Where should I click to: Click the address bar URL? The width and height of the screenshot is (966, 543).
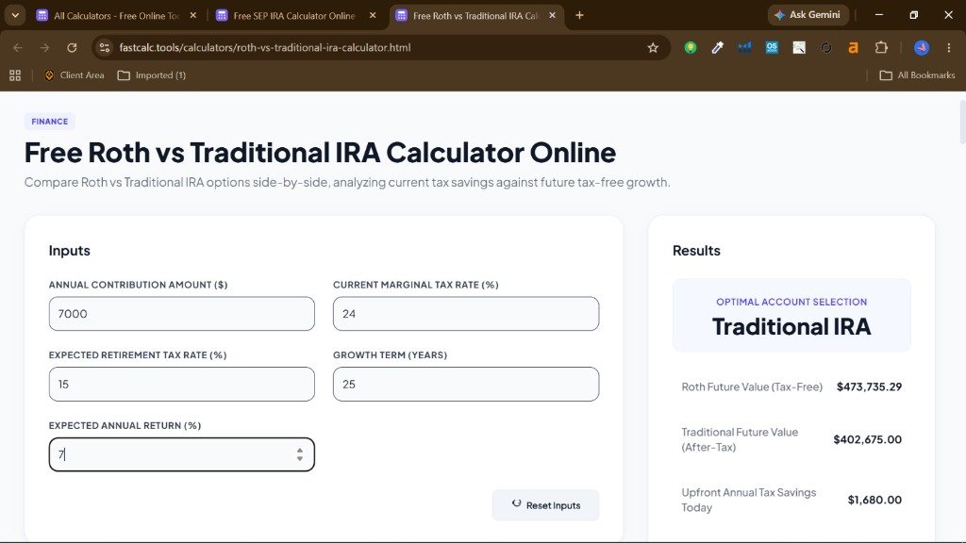click(x=265, y=47)
